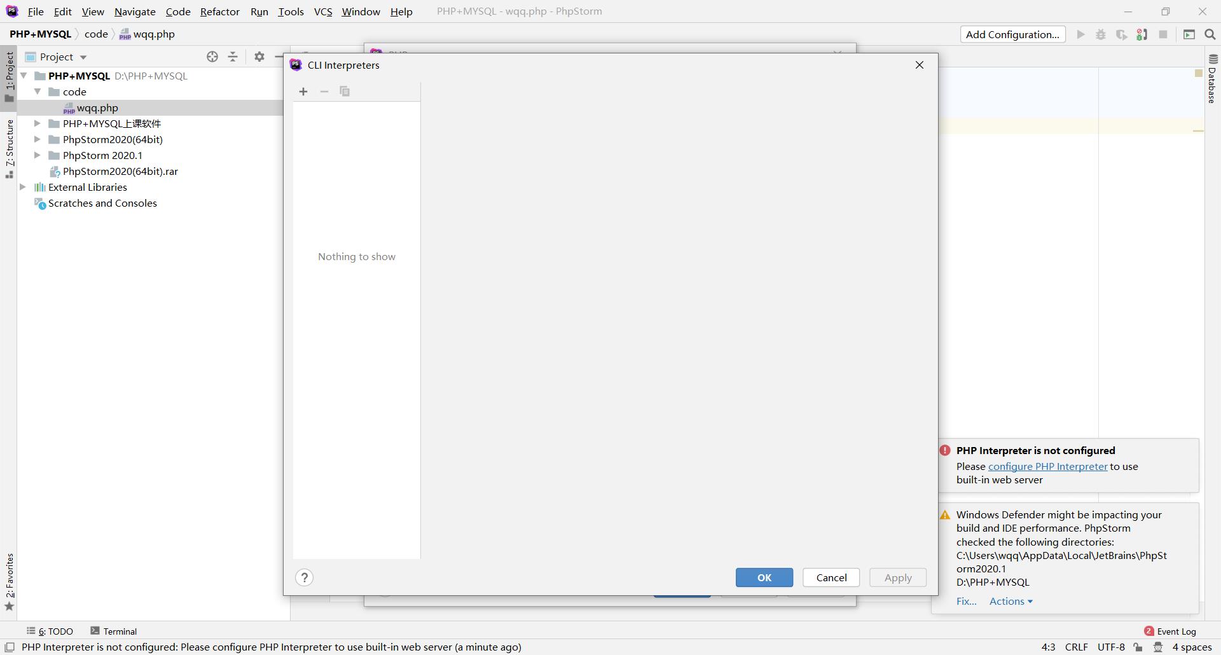Click configure PHP Interpreter link
The image size is (1221, 655).
1047,466
